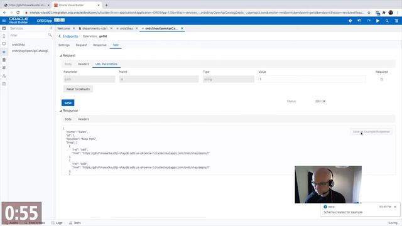Open the Tests panel in footer
The image size is (402, 226).
point(75,223)
